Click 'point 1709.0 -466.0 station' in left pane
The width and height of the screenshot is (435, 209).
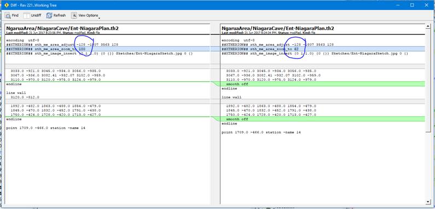(x=45, y=128)
